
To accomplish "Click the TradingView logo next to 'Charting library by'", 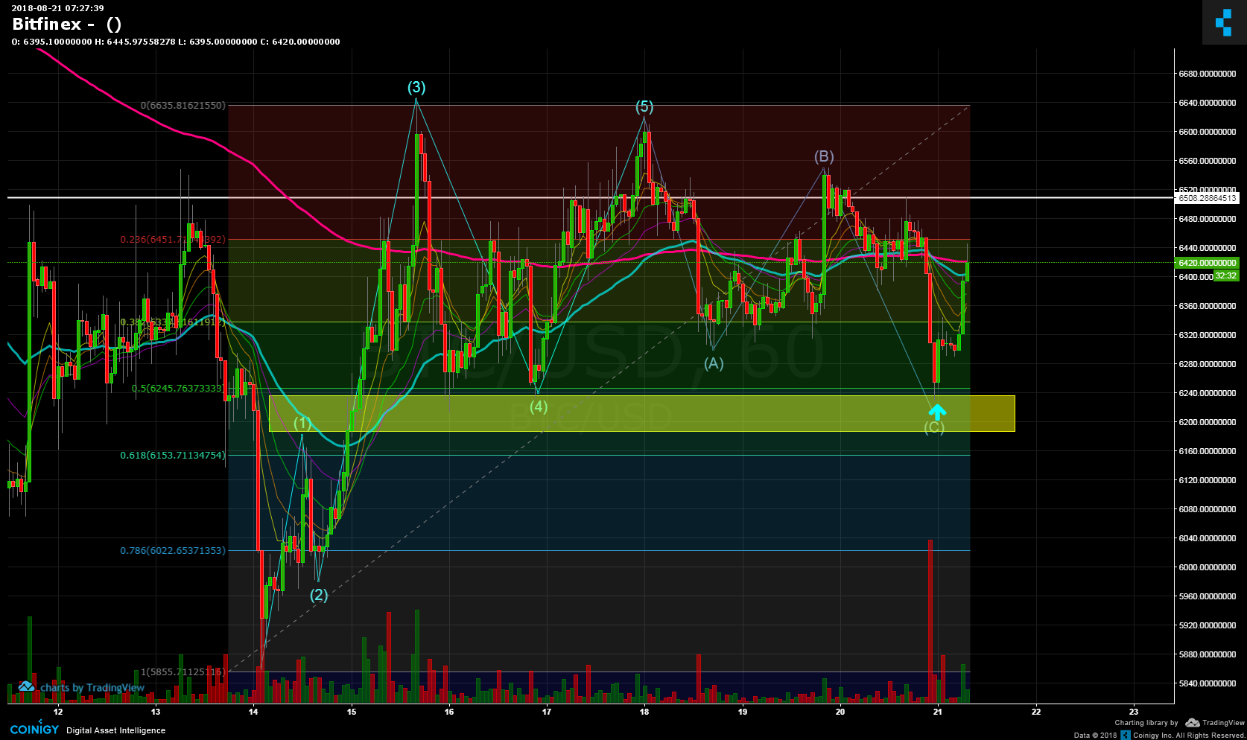I will click(1215, 723).
